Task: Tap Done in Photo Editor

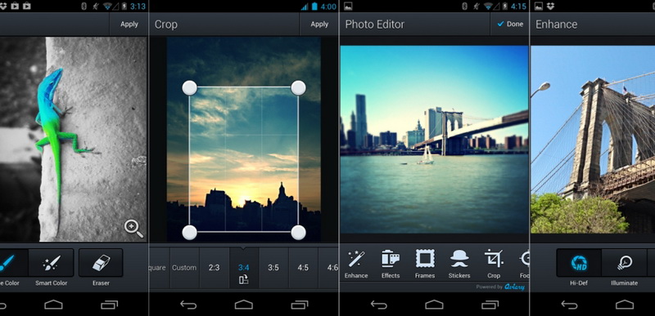Action: [x=509, y=24]
